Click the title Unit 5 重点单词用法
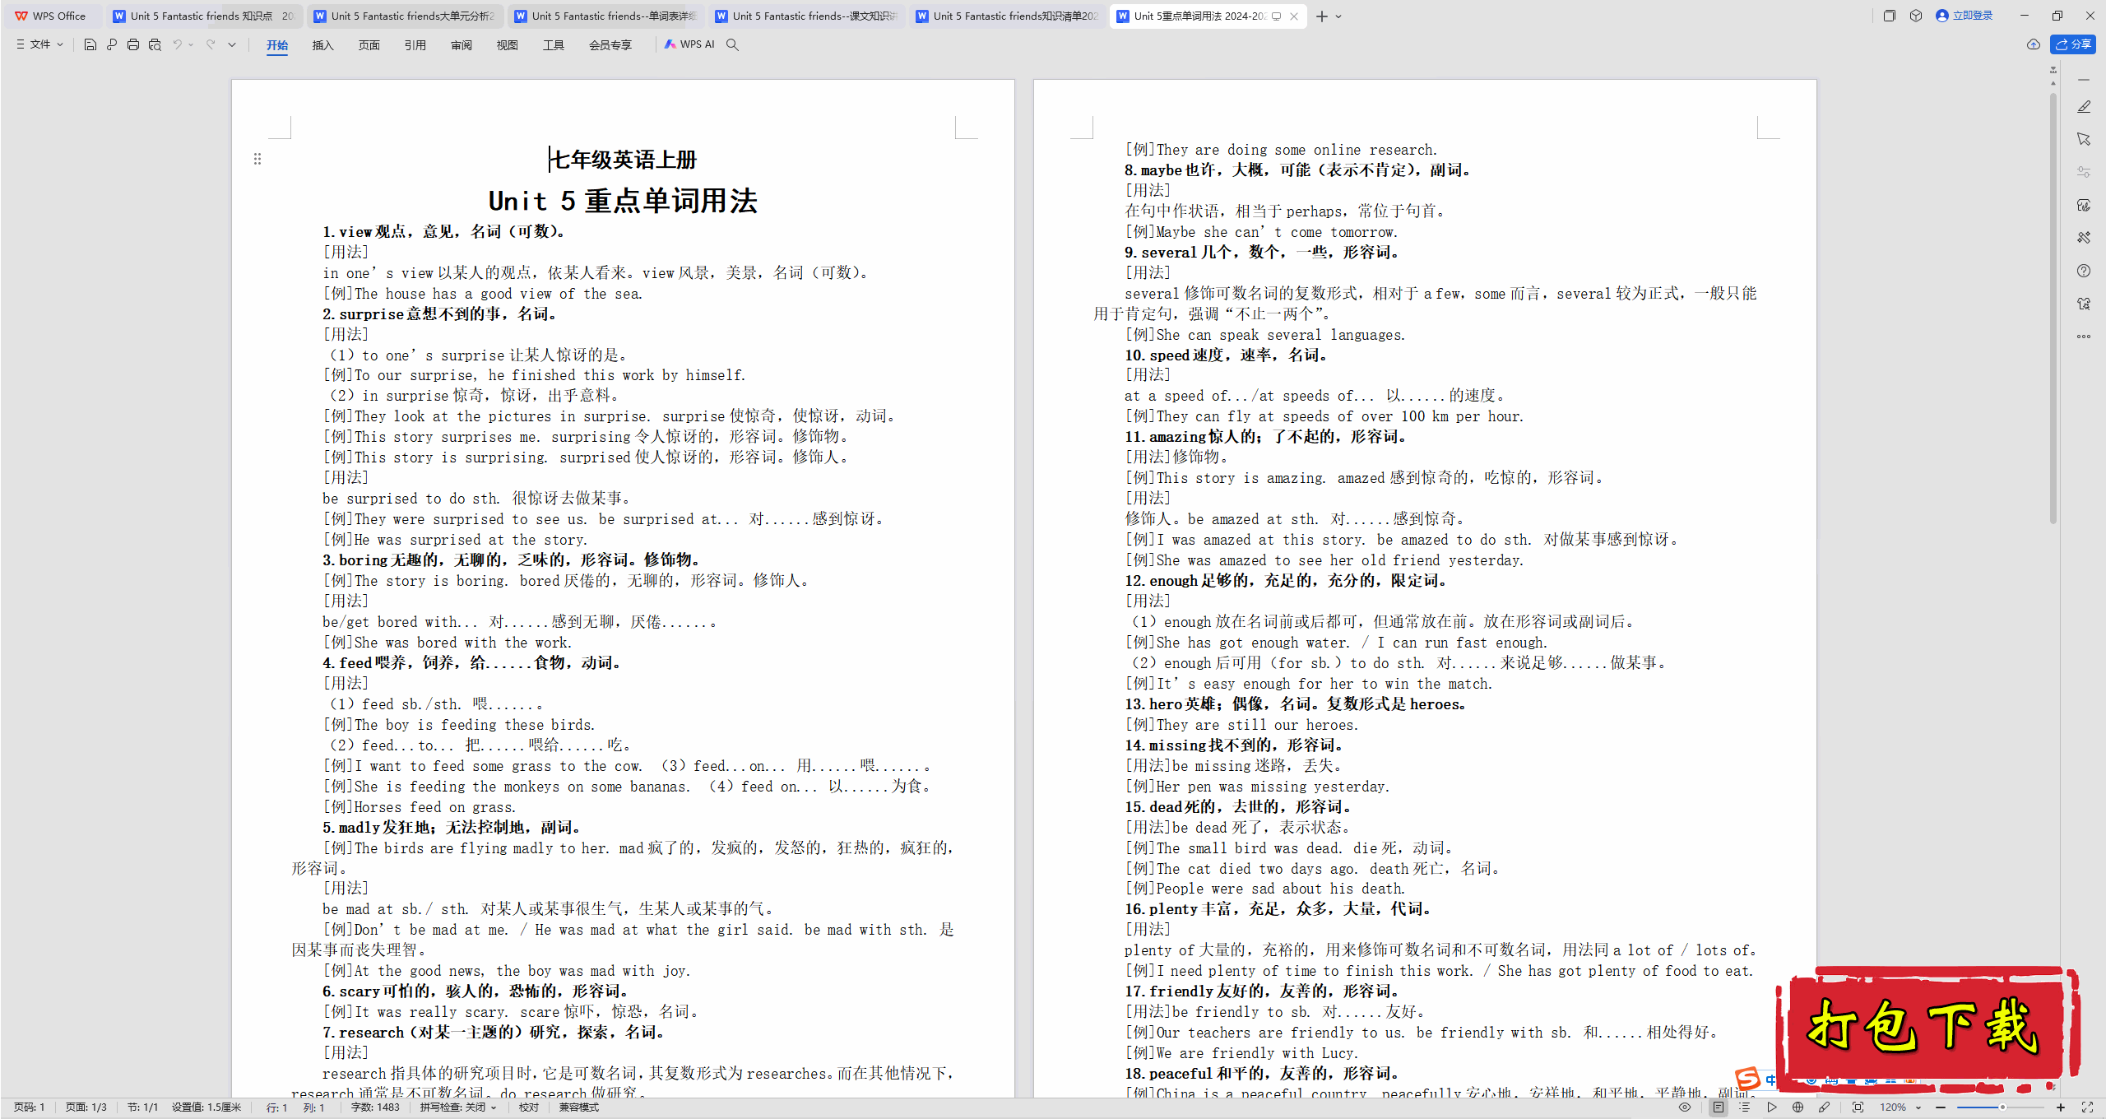 coord(623,201)
